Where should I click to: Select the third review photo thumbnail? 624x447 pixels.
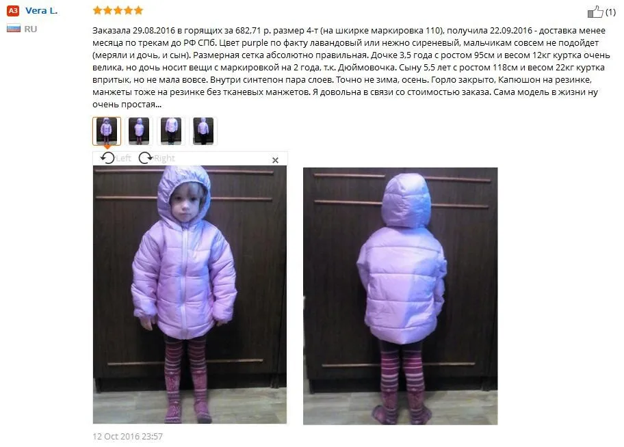(x=171, y=131)
